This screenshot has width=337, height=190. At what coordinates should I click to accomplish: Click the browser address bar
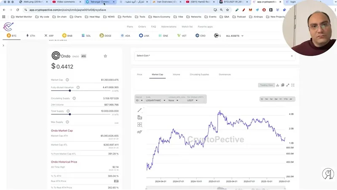pos(126,9)
